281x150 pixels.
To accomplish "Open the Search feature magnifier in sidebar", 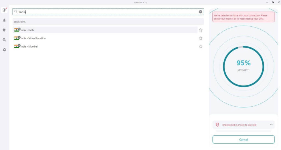I will point(4,40).
